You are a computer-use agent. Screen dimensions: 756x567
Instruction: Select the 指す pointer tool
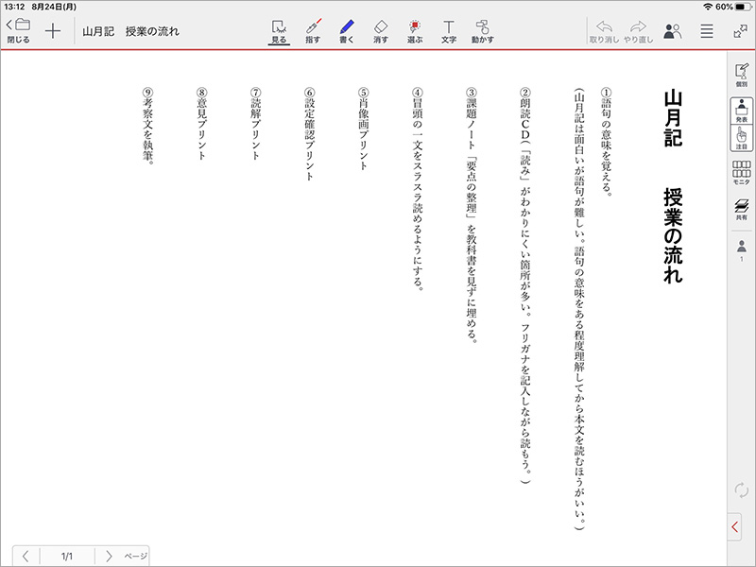[313, 32]
